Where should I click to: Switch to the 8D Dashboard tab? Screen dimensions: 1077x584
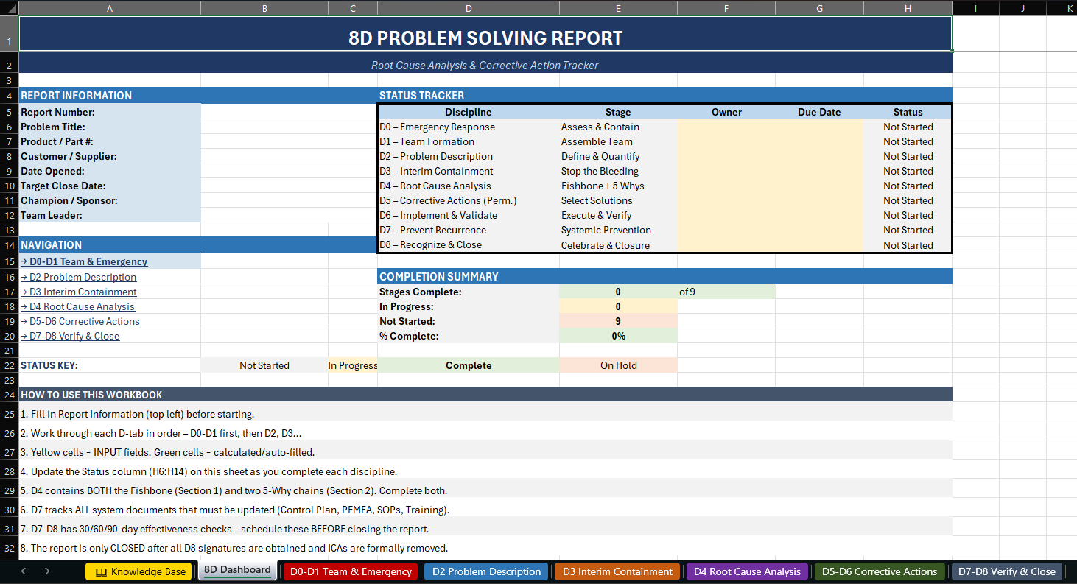tap(237, 571)
